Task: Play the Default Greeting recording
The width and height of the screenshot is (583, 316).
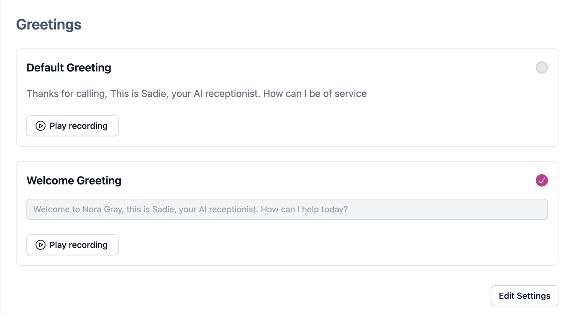Action: [x=72, y=126]
